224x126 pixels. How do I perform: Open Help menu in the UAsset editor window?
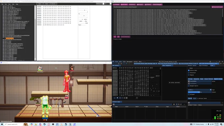[x=17, y=4]
